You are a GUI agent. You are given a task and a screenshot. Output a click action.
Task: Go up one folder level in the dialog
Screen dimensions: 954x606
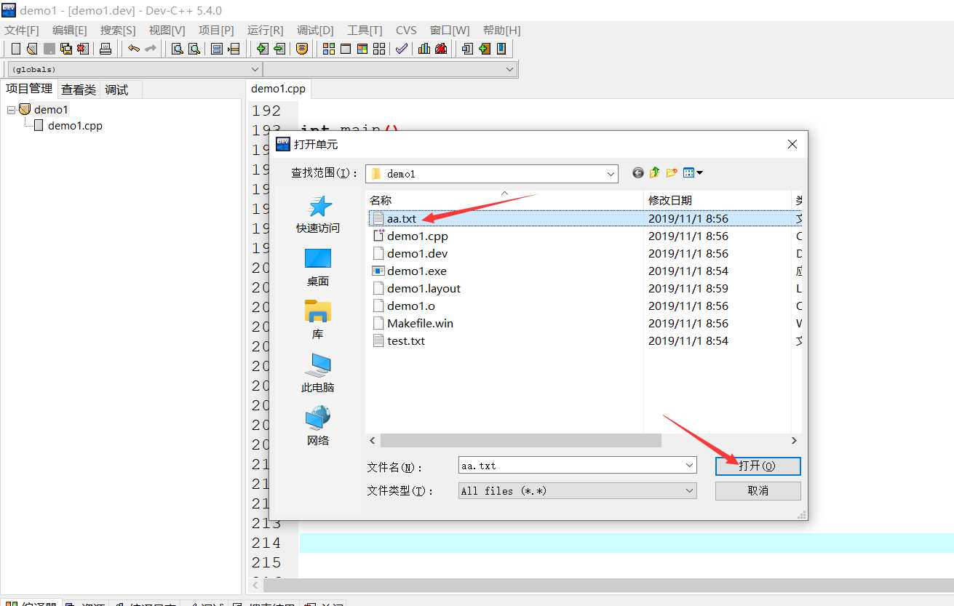click(x=655, y=173)
